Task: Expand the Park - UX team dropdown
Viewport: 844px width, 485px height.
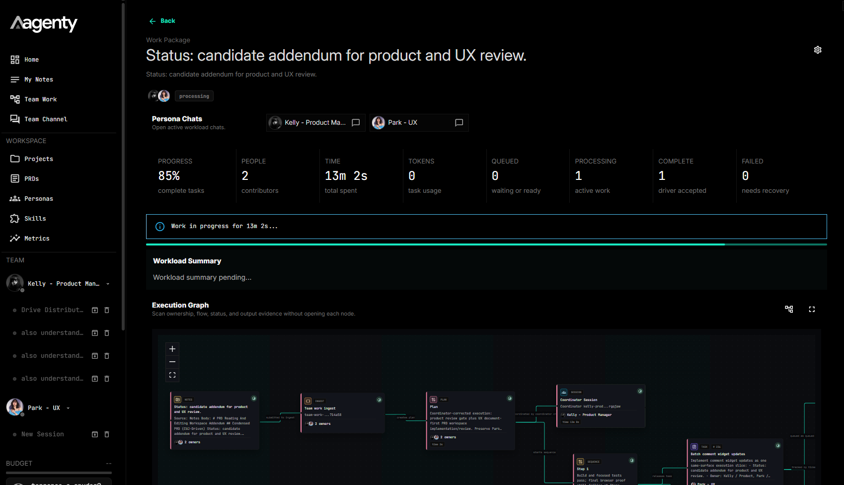Action: click(68, 408)
